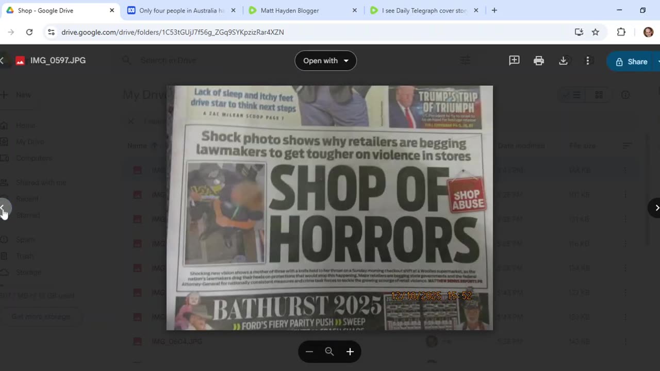The height and width of the screenshot is (371, 660).
Task: Open the dimmed search options filter icon
Action: pyautogui.click(x=466, y=60)
